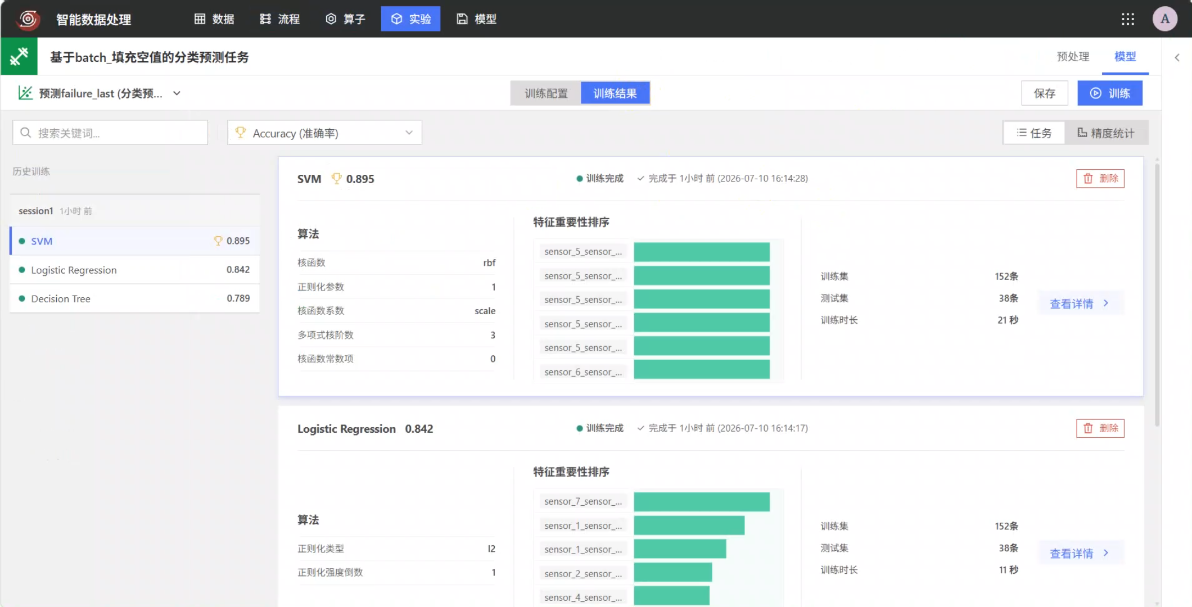
Task: Click SVM 训练时长 21 秒 value
Action: 1008,320
